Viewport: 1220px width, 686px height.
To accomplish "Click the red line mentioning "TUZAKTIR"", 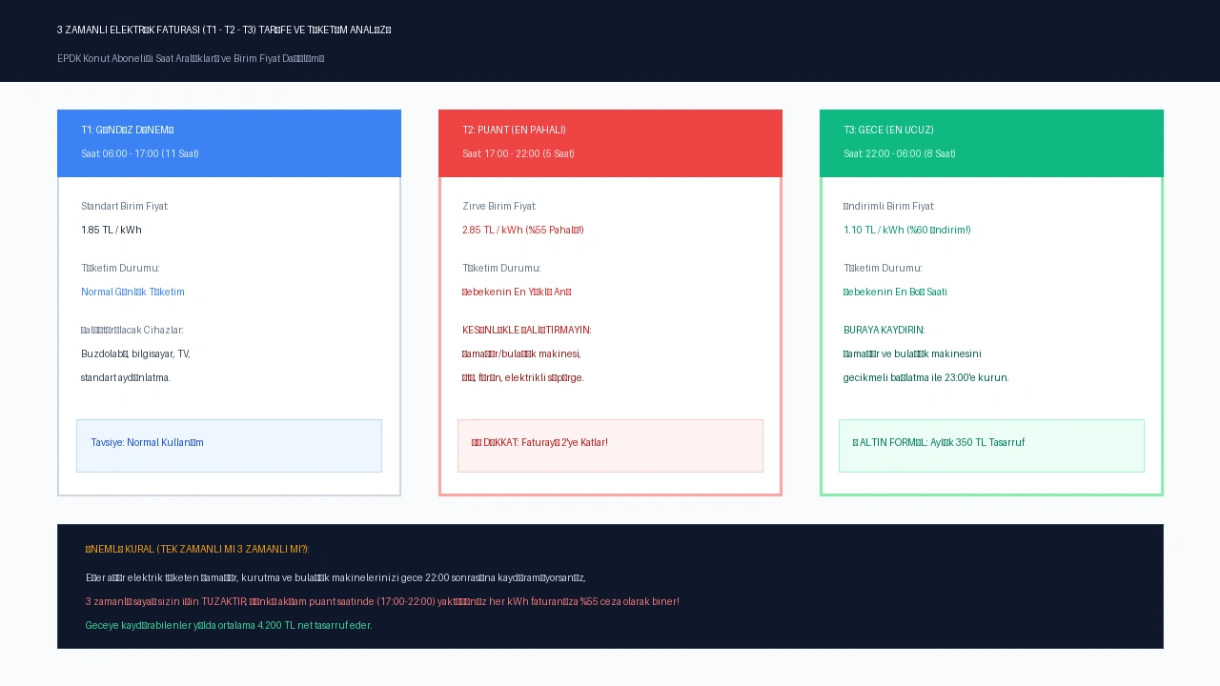I will pos(382,601).
